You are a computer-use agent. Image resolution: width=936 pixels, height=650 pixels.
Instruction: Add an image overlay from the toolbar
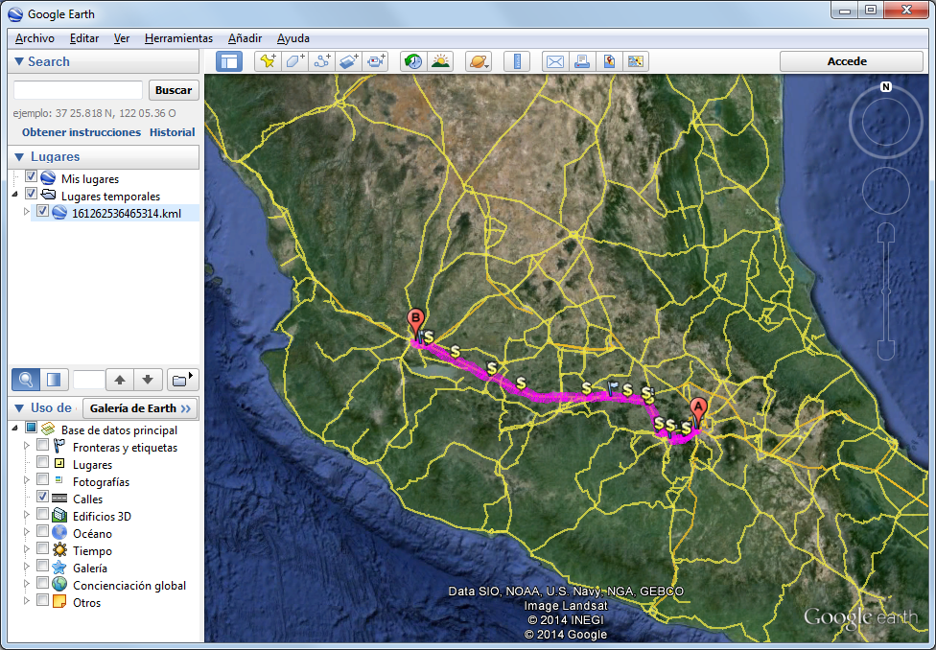tap(349, 61)
